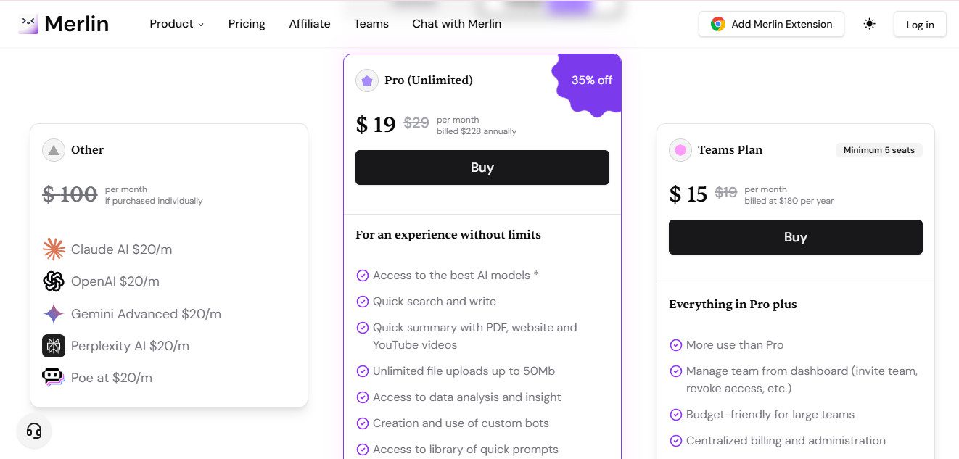Toggle the light/dark theme sun icon
The height and width of the screenshot is (459, 959).
tap(869, 23)
